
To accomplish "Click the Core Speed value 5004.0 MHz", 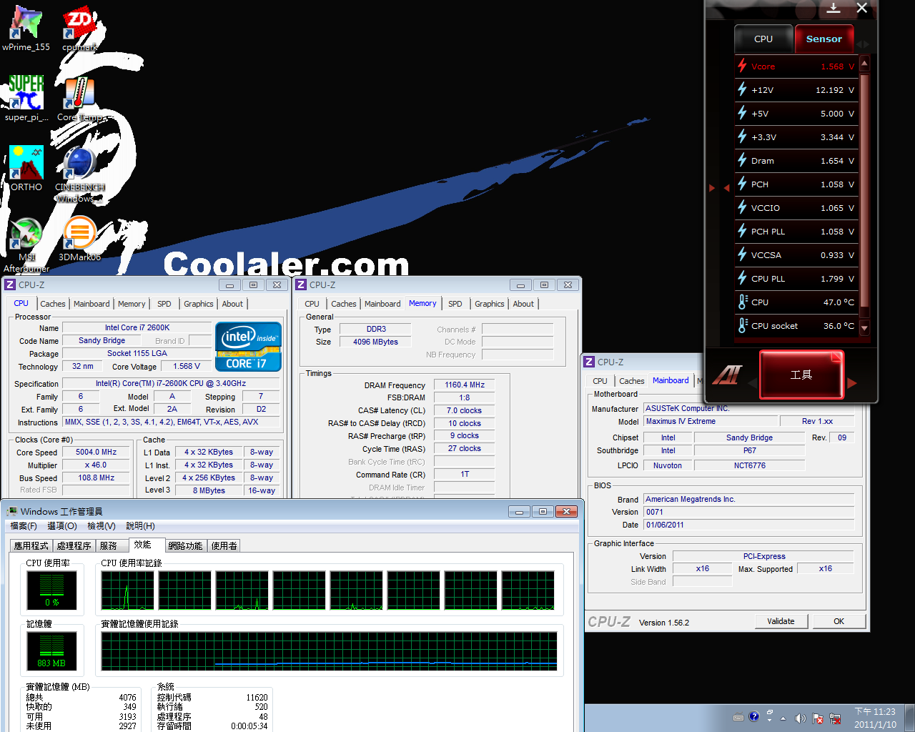I will pos(97,452).
